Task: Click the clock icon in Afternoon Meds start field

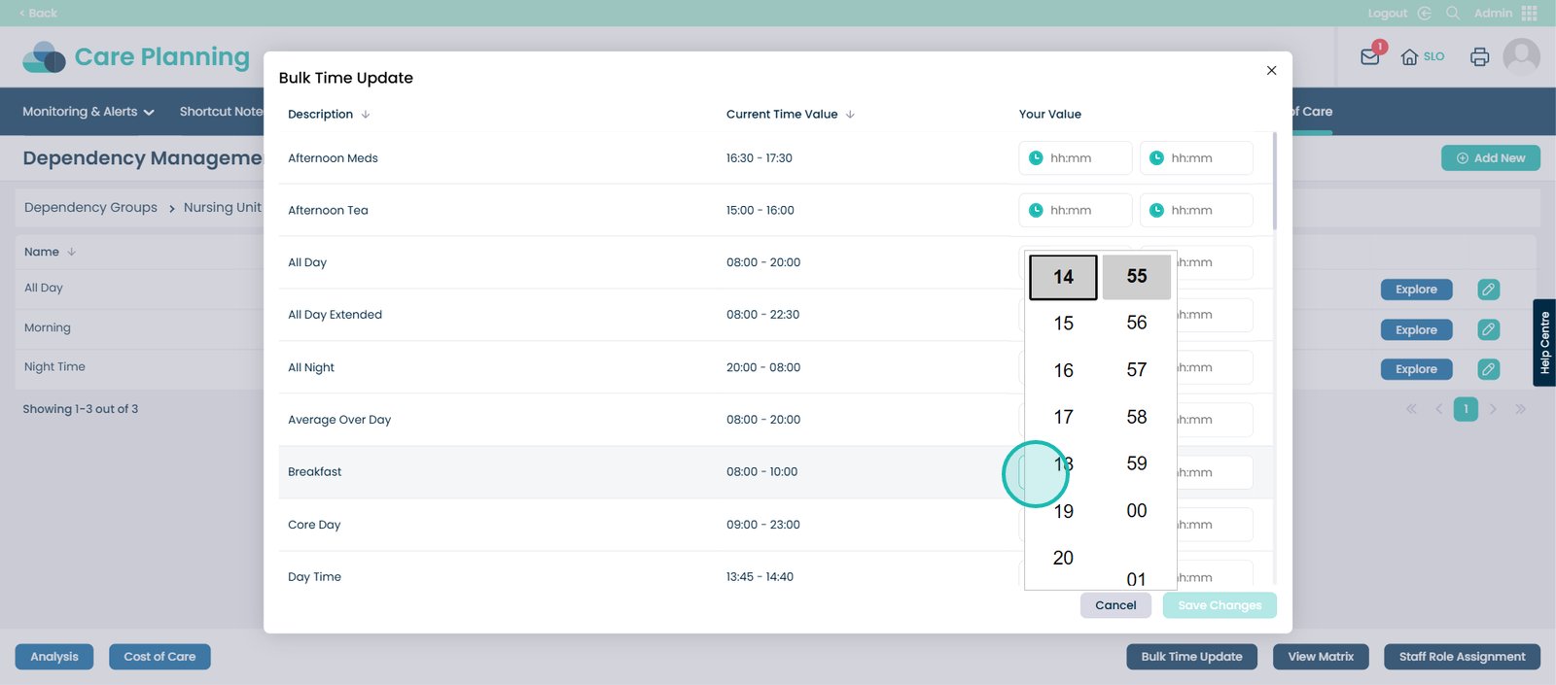Action: point(1036,157)
